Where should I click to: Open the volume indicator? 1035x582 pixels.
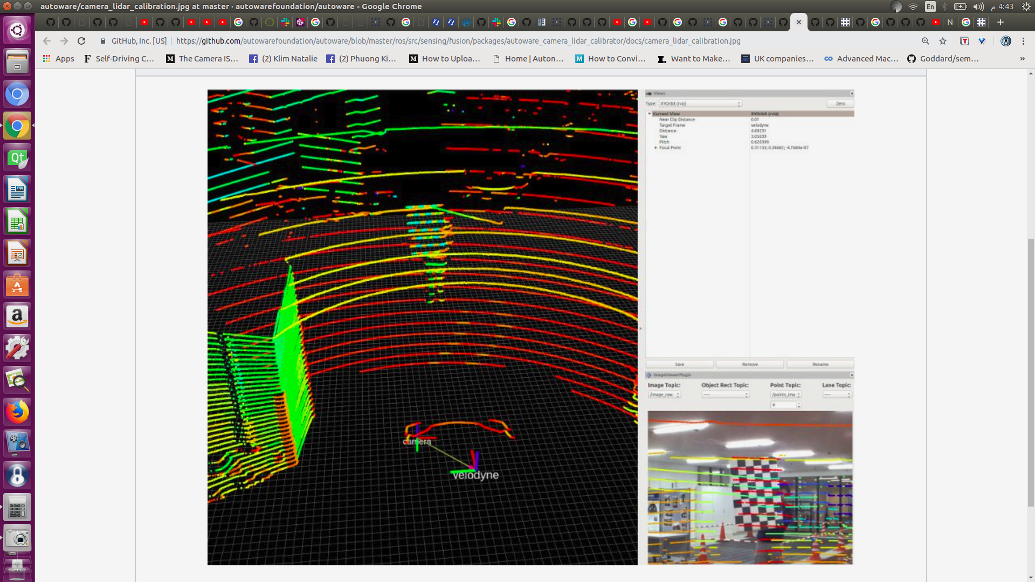[979, 6]
